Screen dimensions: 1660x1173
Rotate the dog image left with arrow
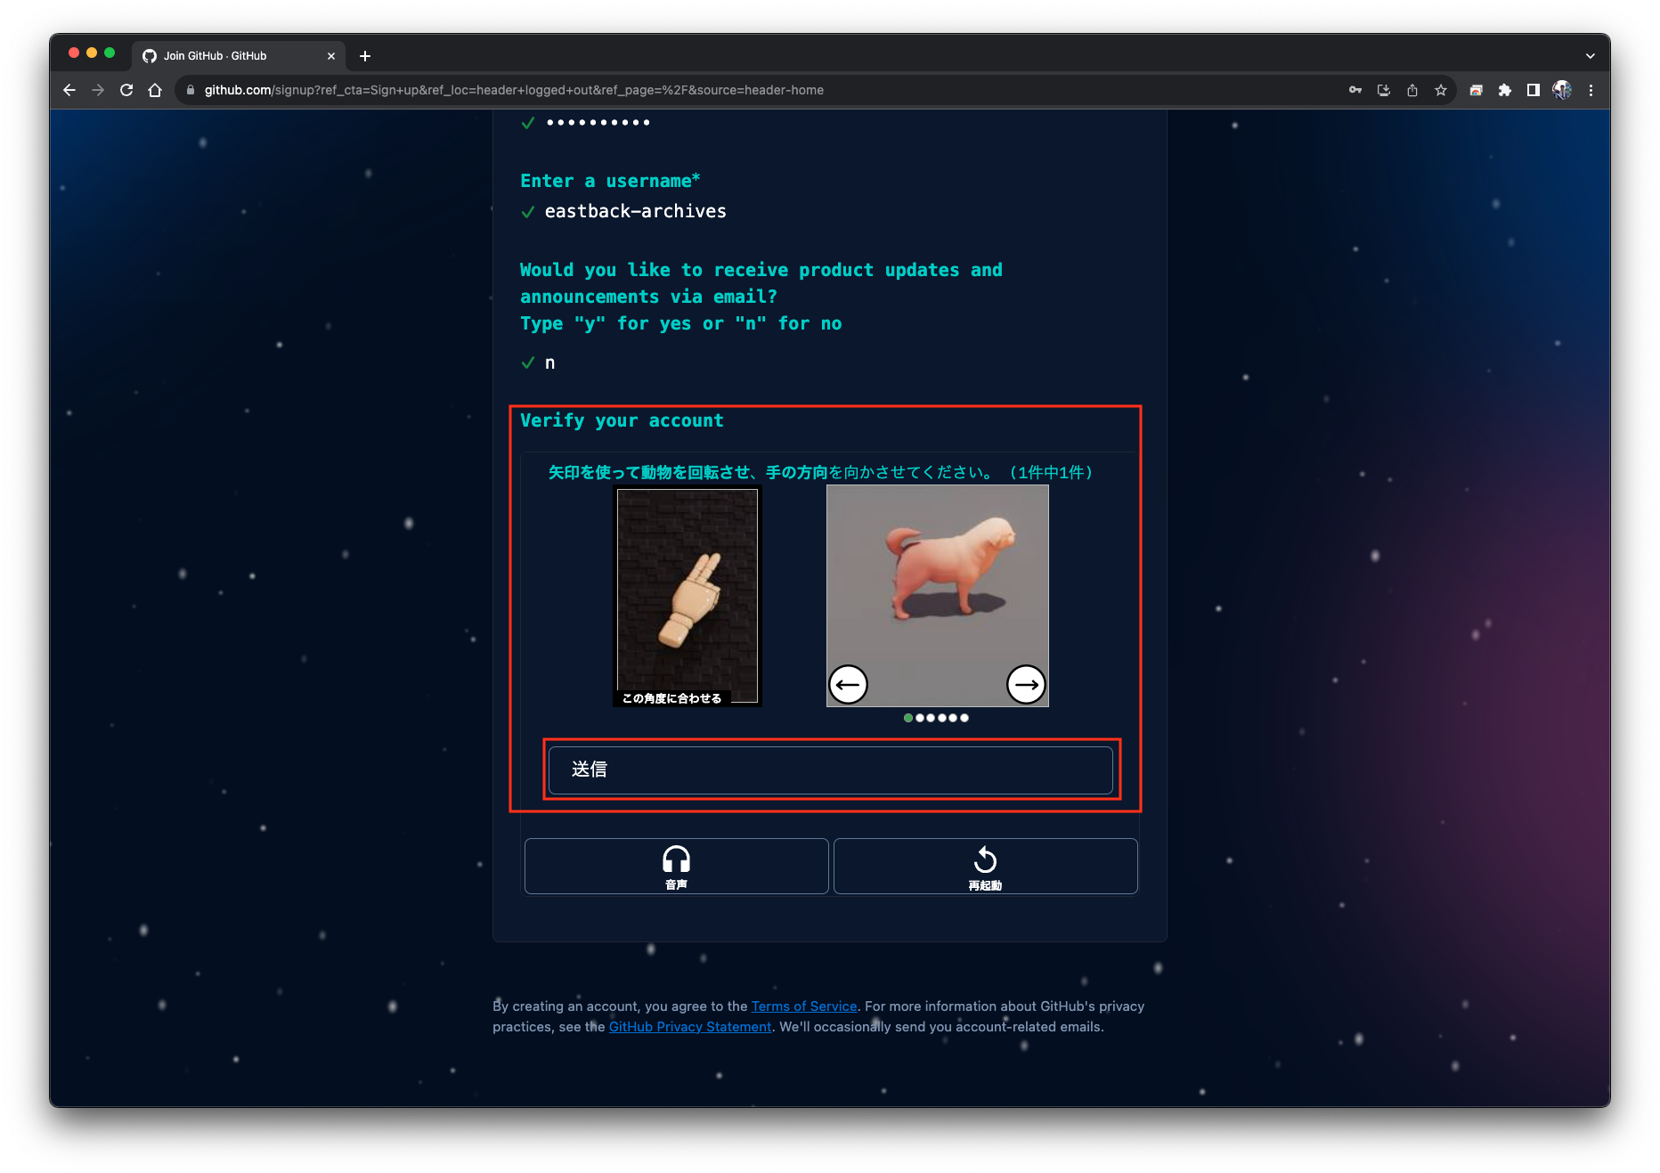848,684
